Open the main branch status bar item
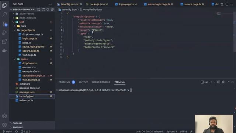Viewport: 236px width, 133px height. (7, 132)
